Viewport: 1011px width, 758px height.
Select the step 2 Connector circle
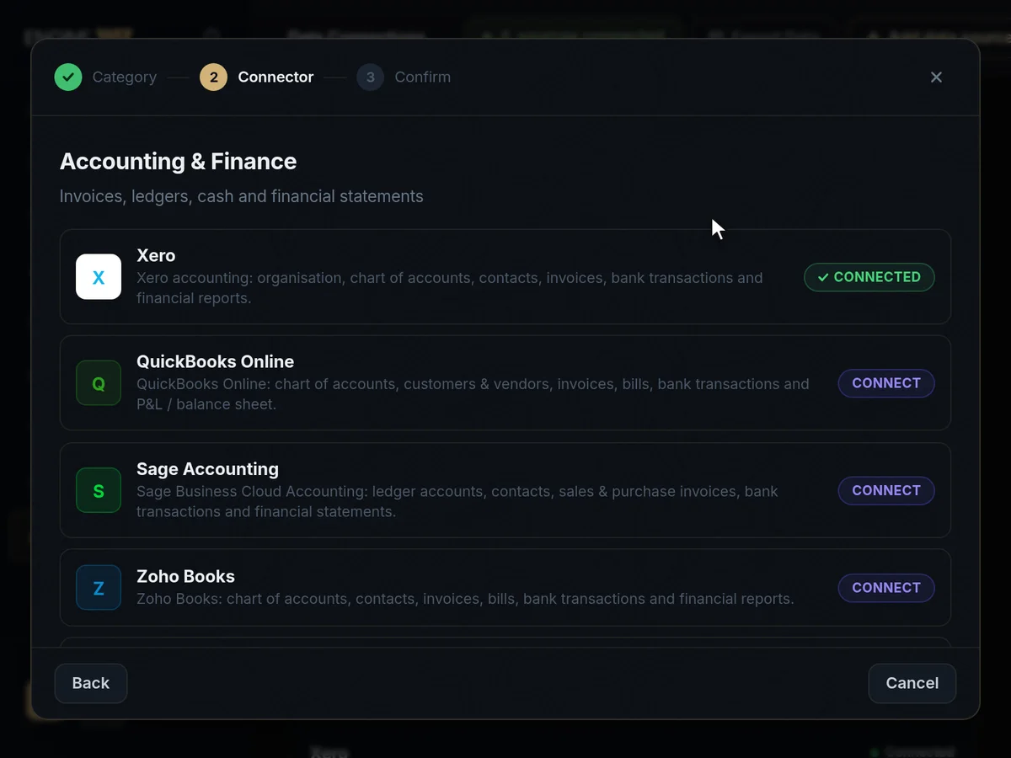click(x=213, y=77)
